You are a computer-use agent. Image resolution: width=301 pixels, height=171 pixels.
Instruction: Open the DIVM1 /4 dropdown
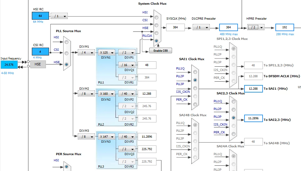pyautogui.click(x=86, y=52)
